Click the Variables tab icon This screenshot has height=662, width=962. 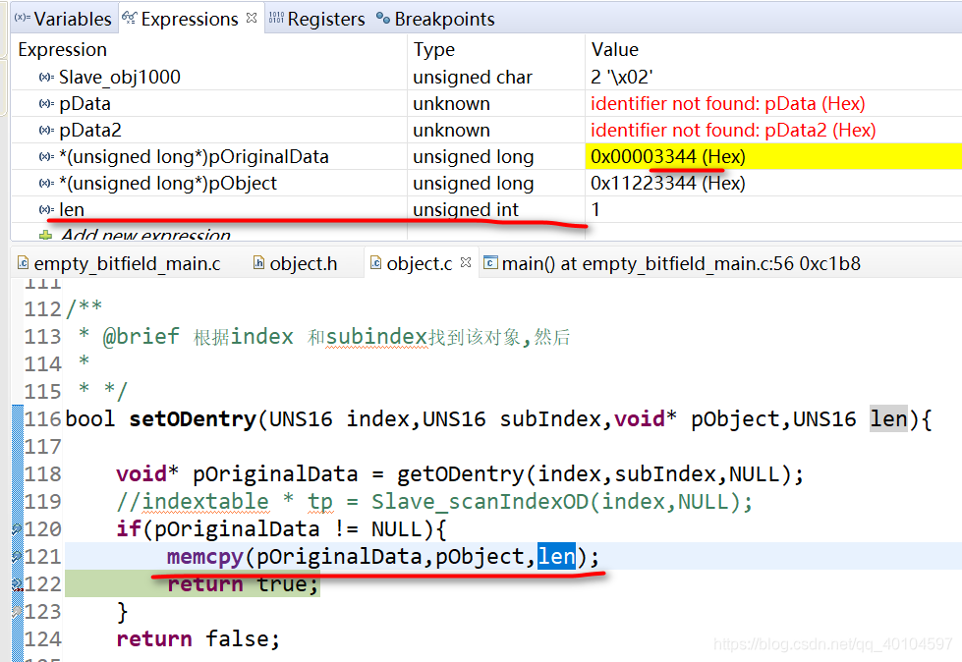click(22, 18)
